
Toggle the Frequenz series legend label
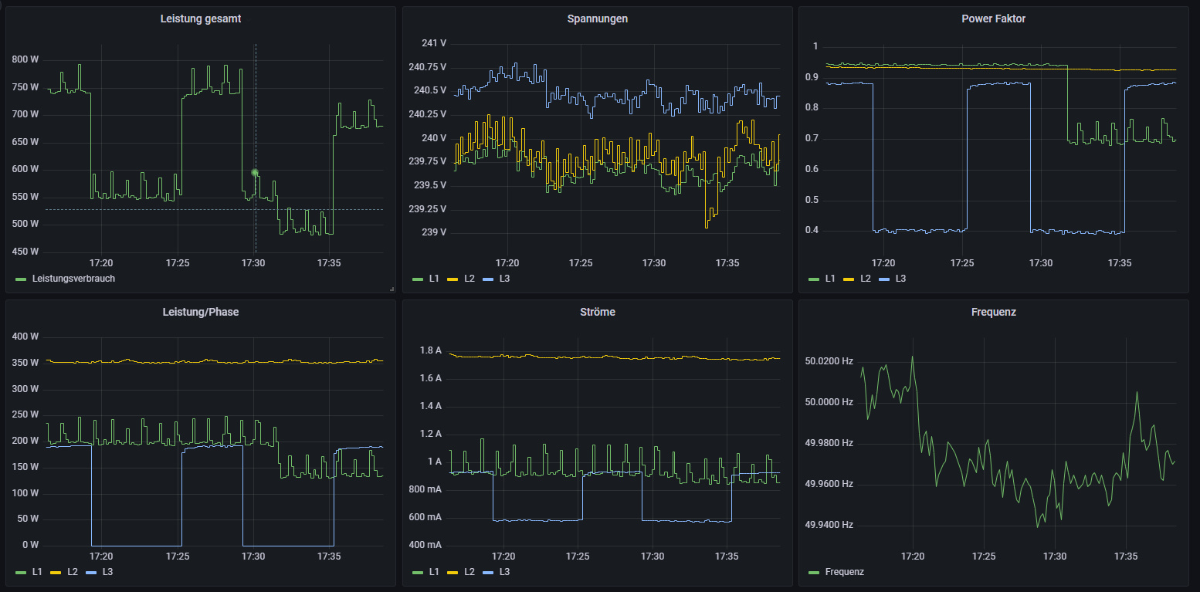coord(844,572)
